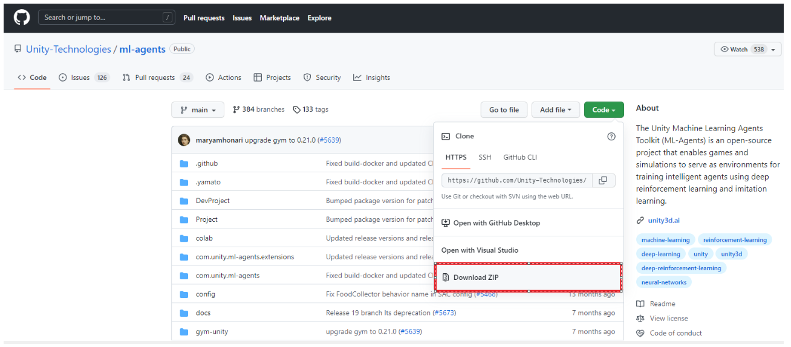Click the gym-unity folder icon

coord(184,332)
